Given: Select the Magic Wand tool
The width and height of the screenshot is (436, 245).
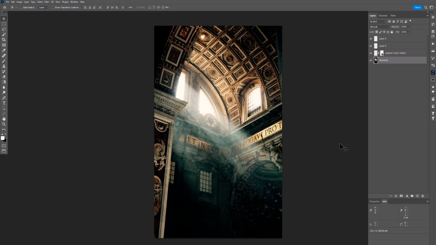Looking at the screenshot, I should coord(4,34).
